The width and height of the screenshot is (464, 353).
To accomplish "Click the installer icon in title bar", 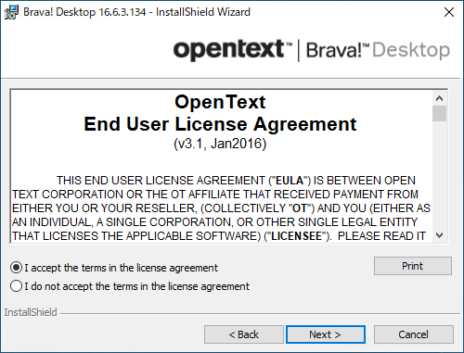I will 11,12.
